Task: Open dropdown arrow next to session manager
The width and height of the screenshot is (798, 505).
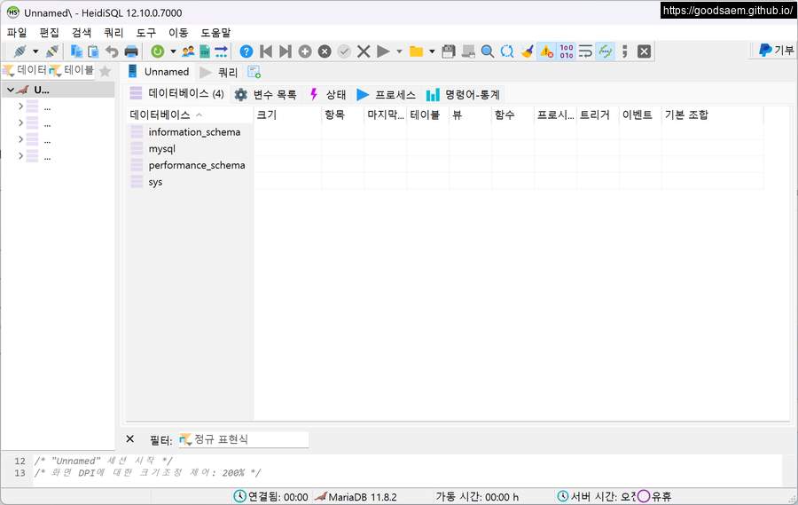Action: click(35, 51)
